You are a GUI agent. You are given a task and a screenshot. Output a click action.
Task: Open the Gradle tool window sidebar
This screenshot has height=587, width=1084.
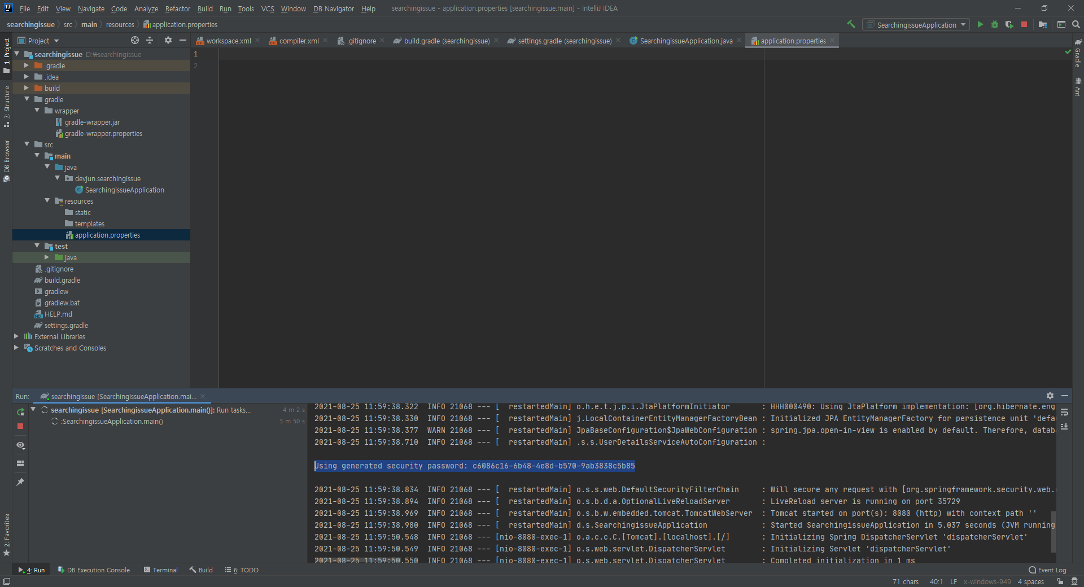pos(1078,53)
